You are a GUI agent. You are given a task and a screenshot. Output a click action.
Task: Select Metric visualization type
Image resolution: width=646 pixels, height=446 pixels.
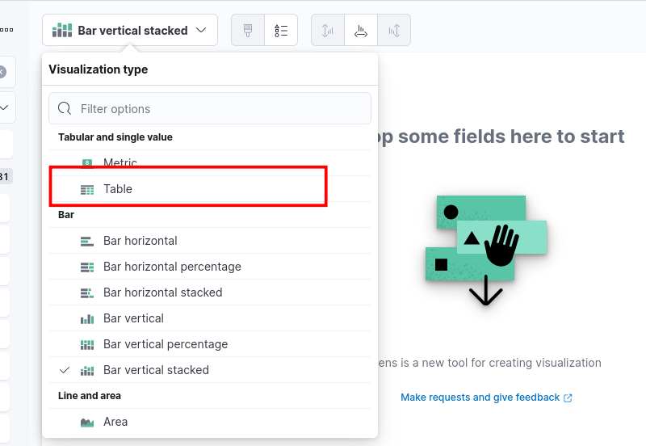[x=120, y=163]
